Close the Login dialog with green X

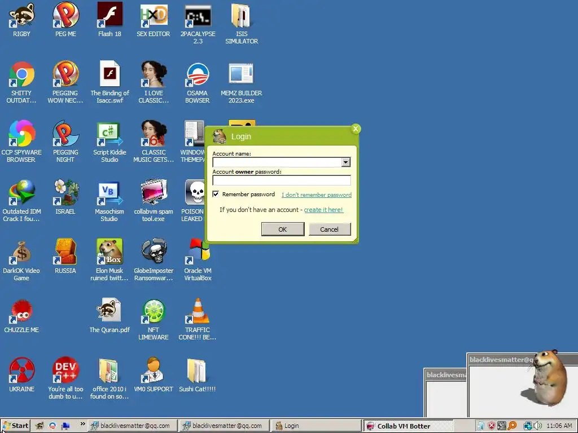[x=356, y=129]
